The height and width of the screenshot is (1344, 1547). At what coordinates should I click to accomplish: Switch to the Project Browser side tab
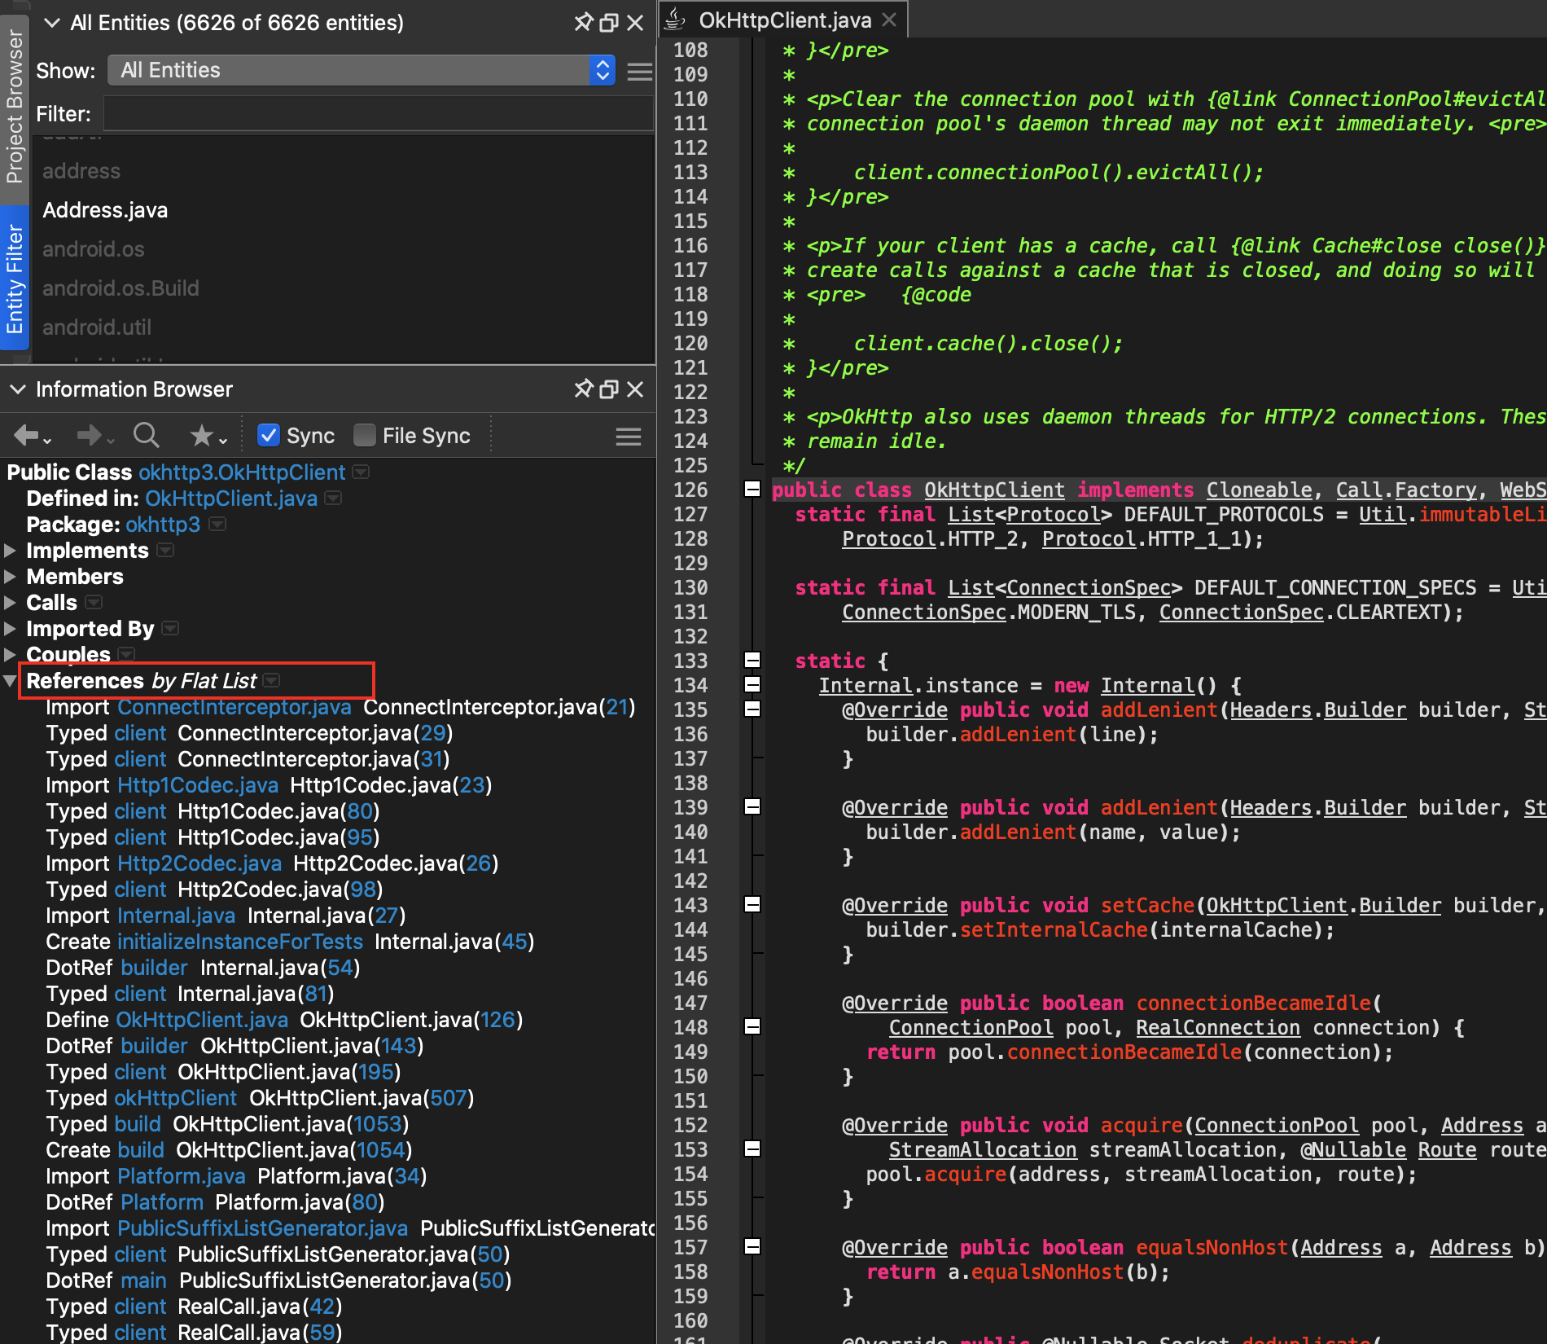(x=14, y=106)
